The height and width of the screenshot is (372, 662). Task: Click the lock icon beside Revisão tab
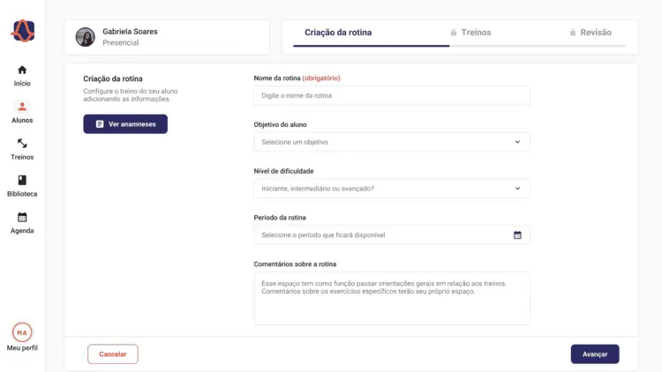click(x=573, y=33)
